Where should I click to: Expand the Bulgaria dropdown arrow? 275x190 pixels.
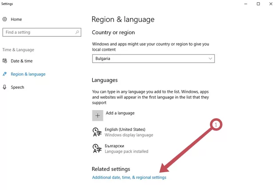[210, 58]
